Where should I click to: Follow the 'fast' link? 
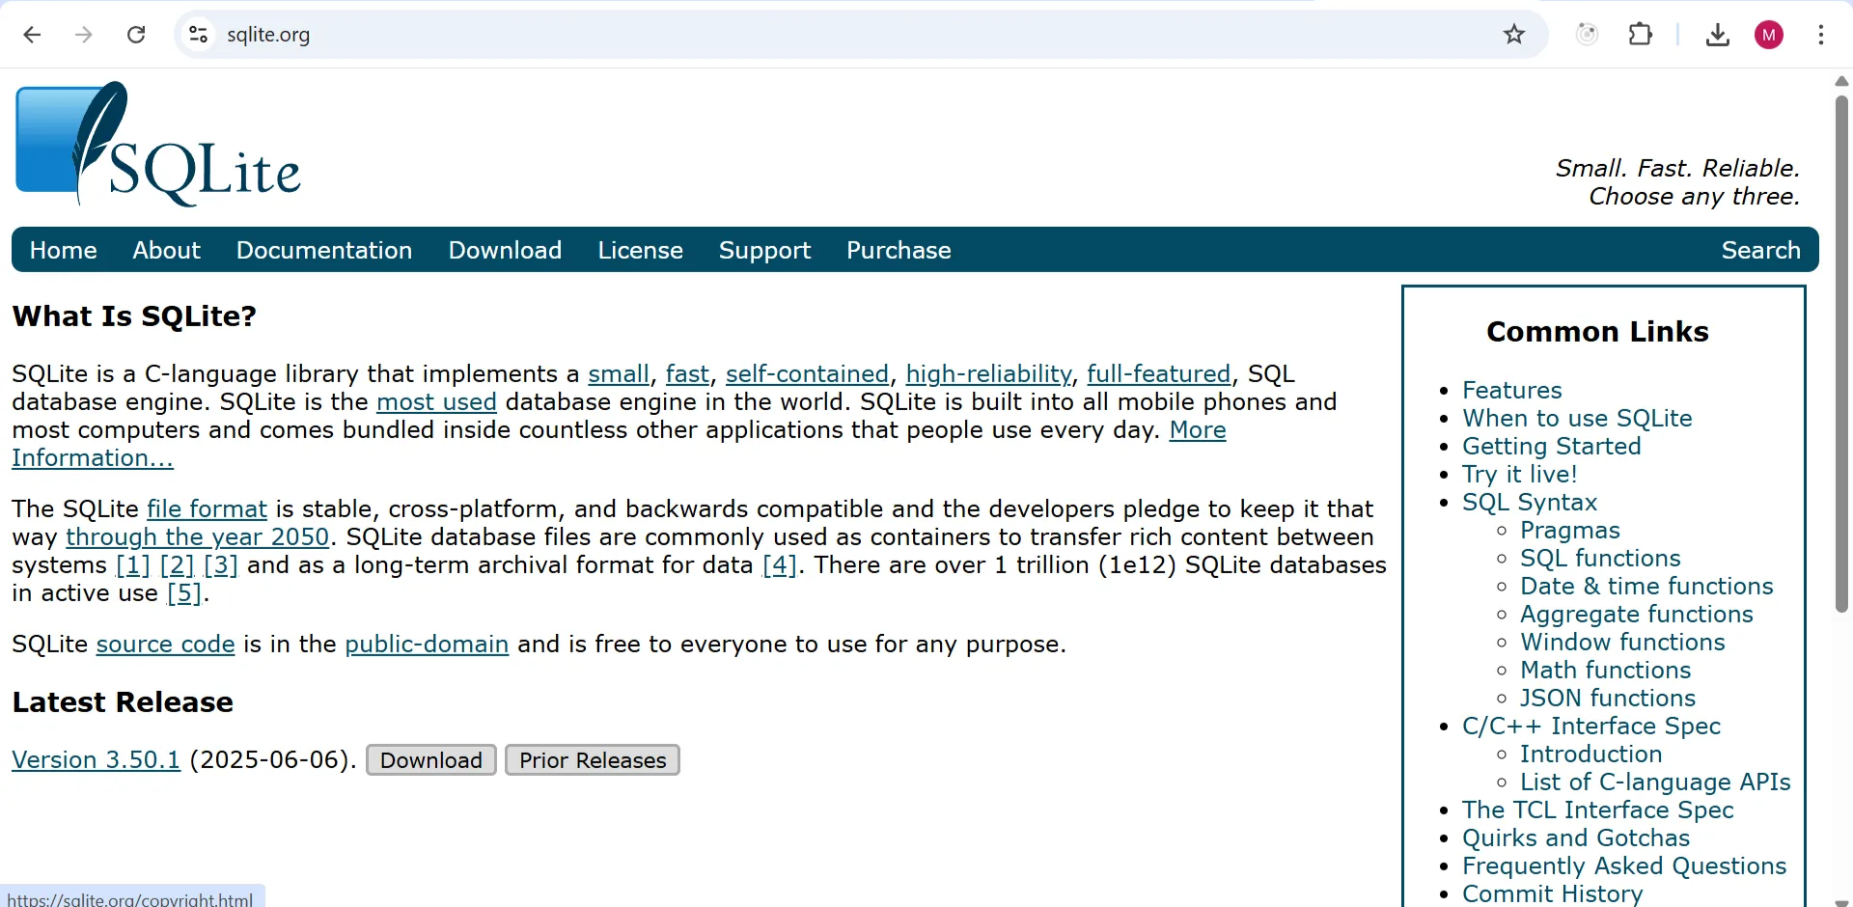click(x=687, y=373)
